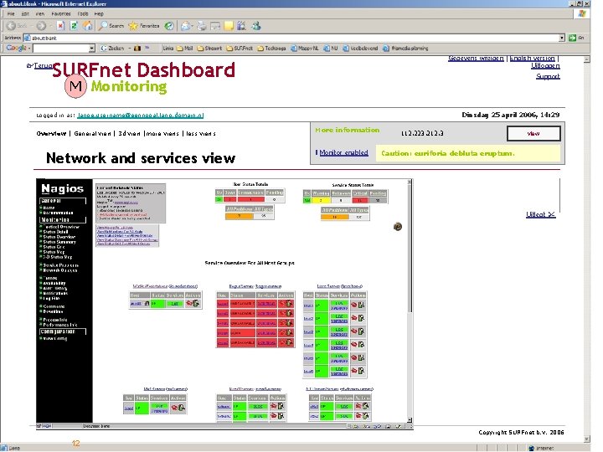The width and height of the screenshot is (603, 452).
Task: Expand the address bar dropdown arrow
Action: [562, 38]
